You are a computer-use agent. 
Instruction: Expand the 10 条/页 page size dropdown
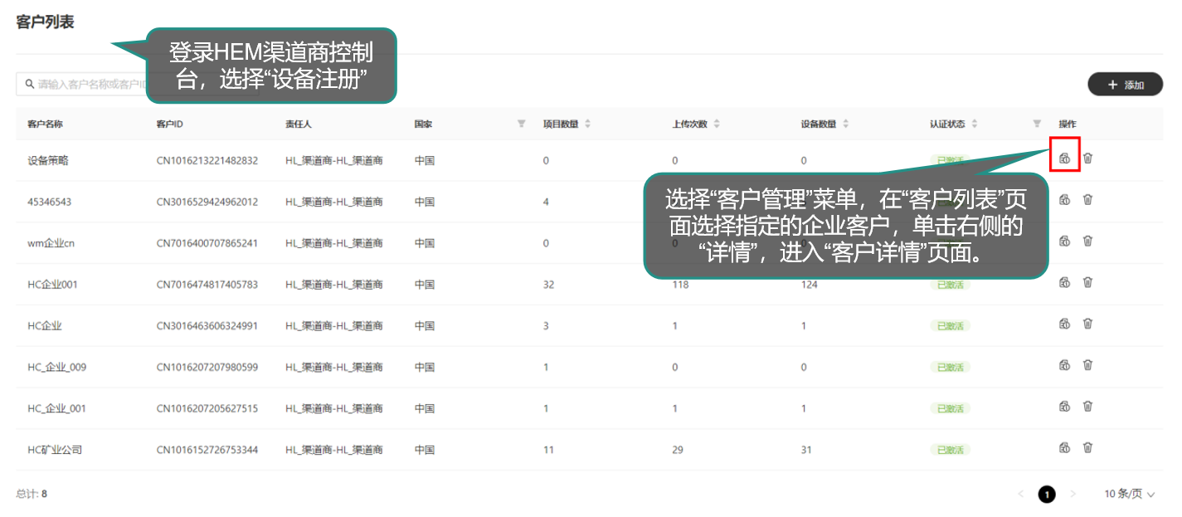tap(1129, 494)
